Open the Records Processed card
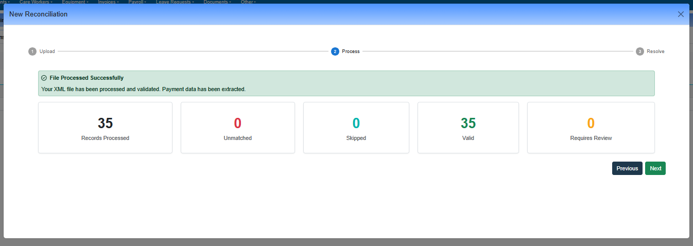This screenshot has width=693, height=246. [x=105, y=128]
